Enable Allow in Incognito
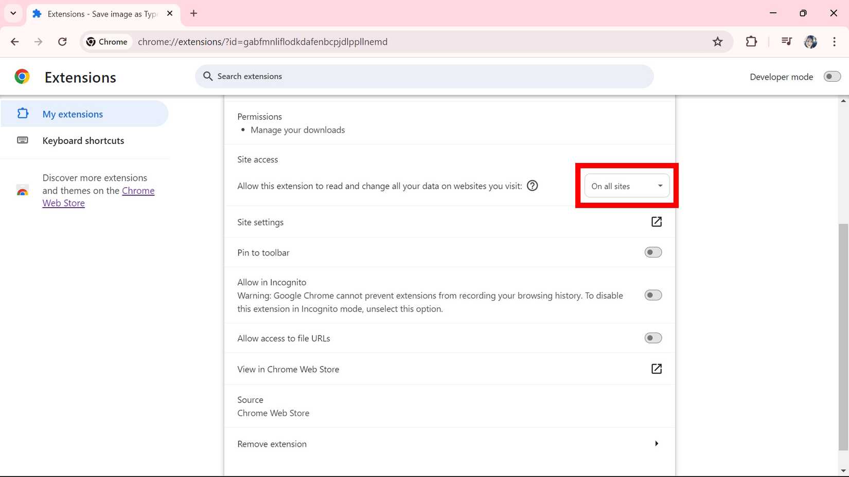The width and height of the screenshot is (849, 477). [x=652, y=295]
